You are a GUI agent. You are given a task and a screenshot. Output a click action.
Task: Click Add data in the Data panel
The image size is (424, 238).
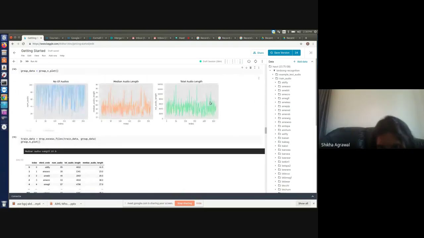300,61
